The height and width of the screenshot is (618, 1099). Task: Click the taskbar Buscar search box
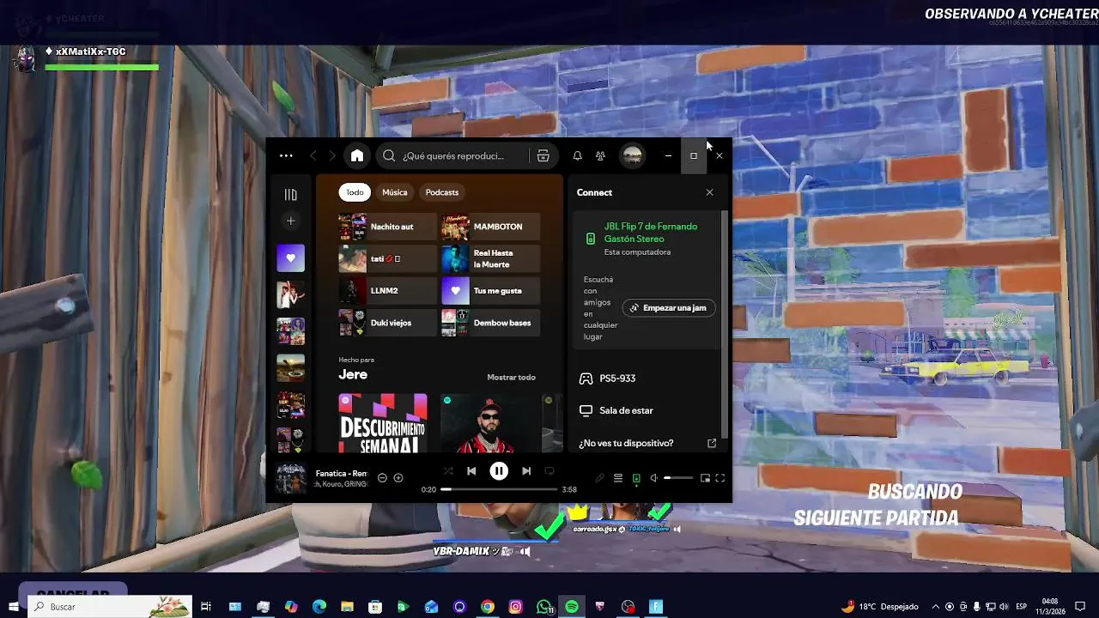tap(110, 607)
